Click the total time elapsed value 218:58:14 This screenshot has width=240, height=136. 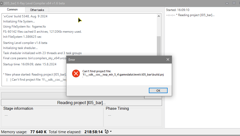(93, 132)
